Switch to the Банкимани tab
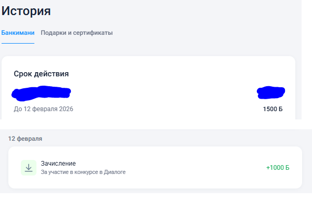The width and height of the screenshot is (312, 202). pyautogui.click(x=18, y=33)
